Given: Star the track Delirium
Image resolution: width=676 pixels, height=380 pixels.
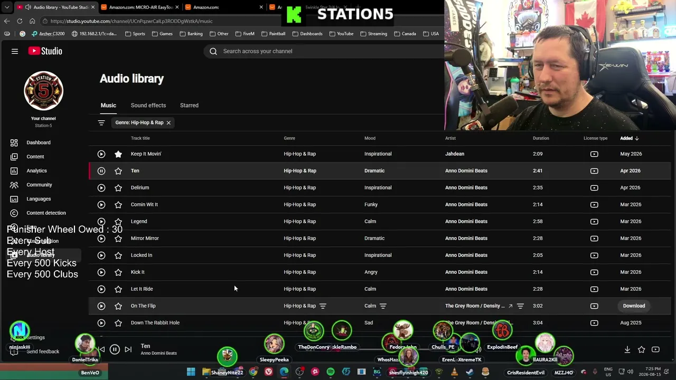Looking at the screenshot, I should pyautogui.click(x=118, y=188).
